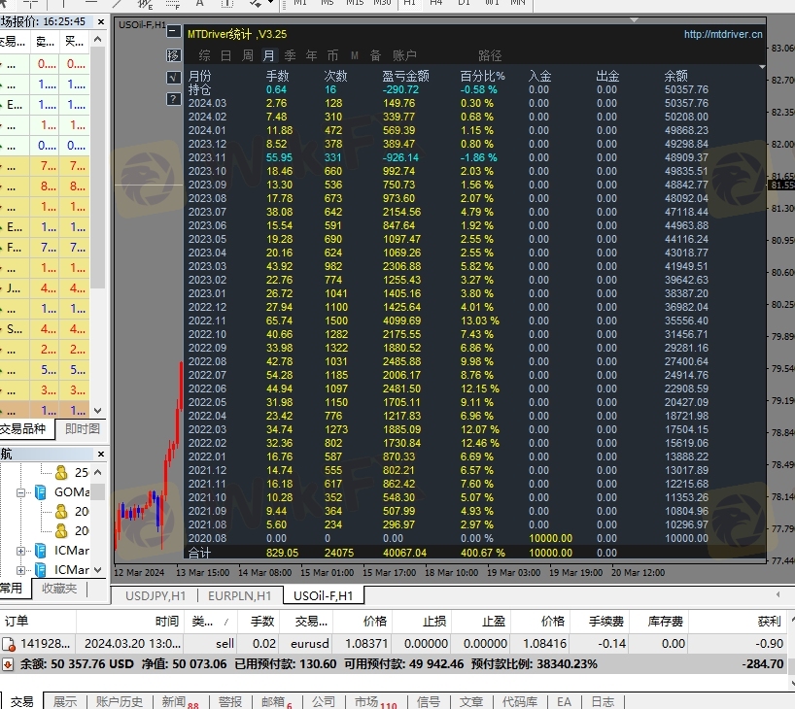Screen dimensions: 795x709
Task: Click the 账户 account button in panel
Action: pyautogui.click(x=404, y=56)
